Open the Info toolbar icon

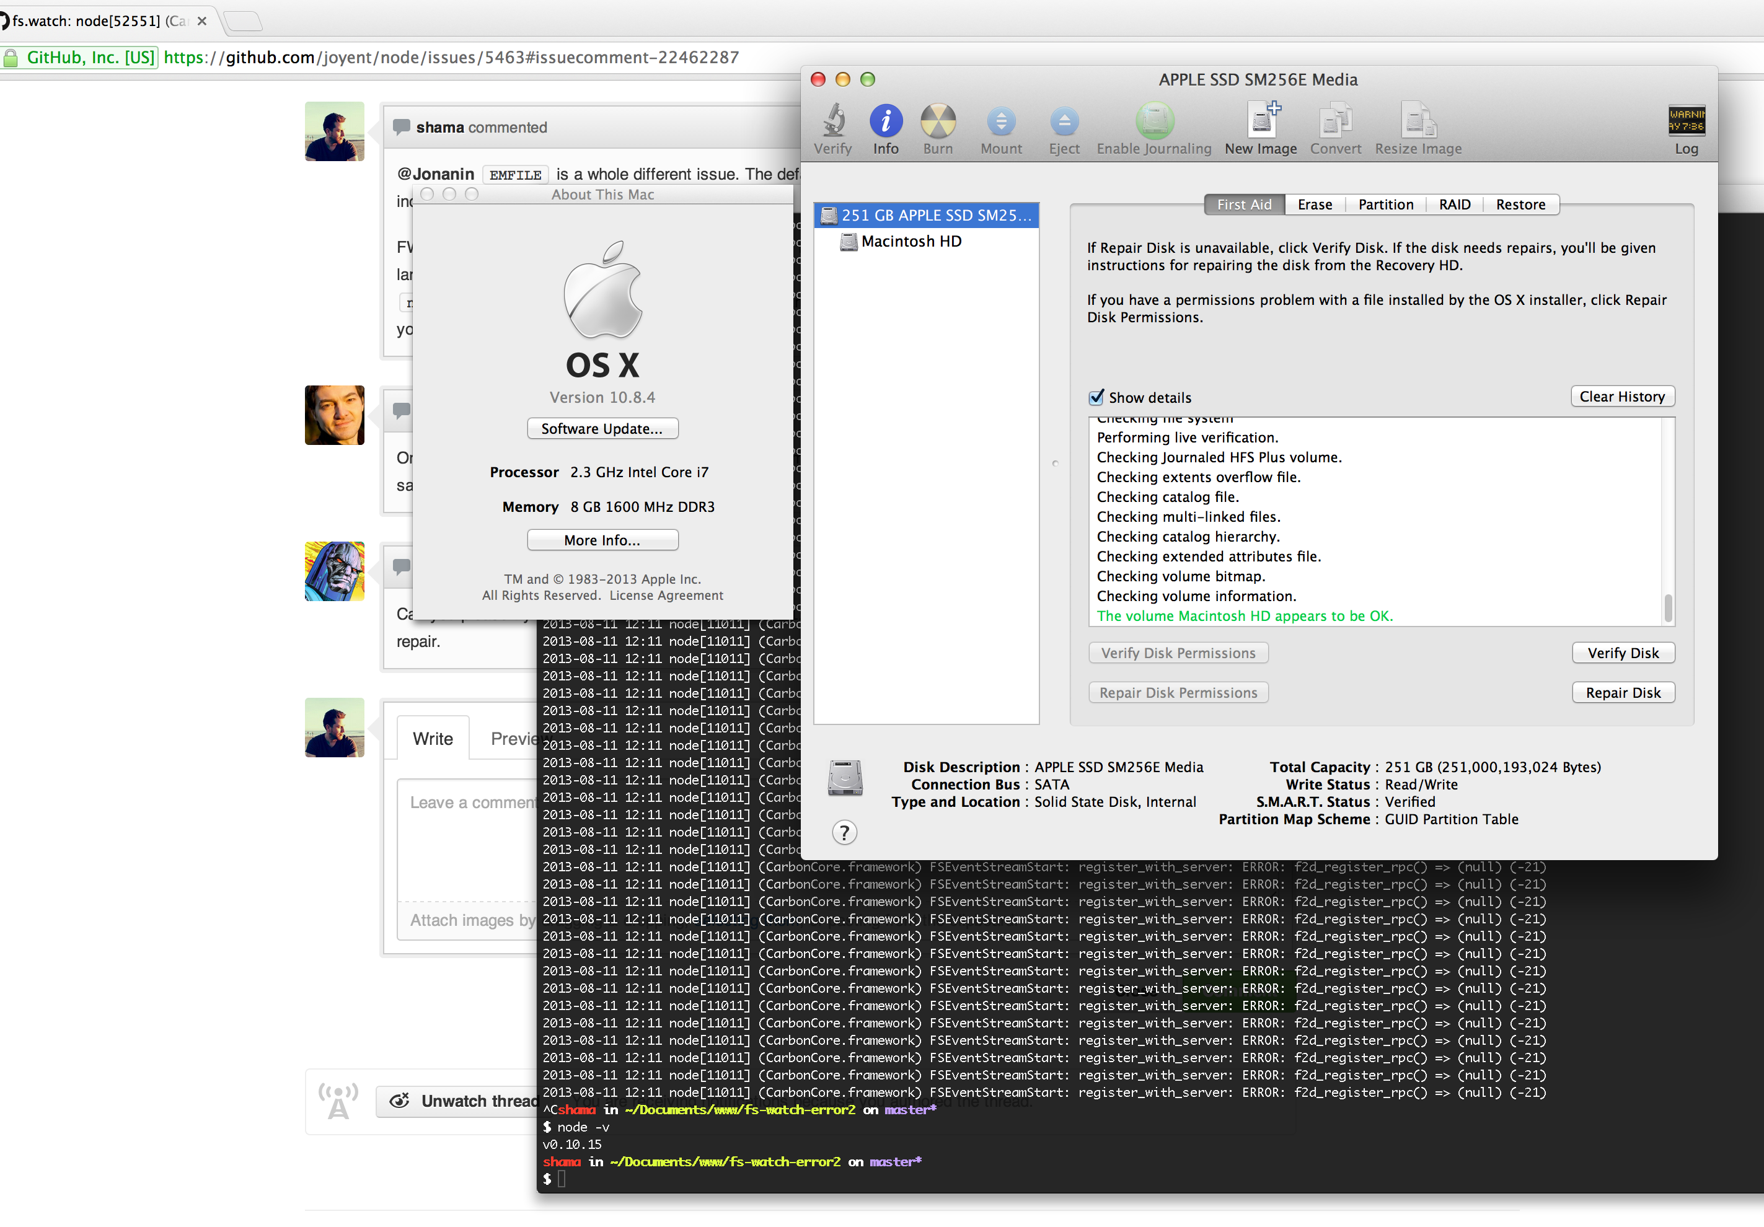coord(885,129)
